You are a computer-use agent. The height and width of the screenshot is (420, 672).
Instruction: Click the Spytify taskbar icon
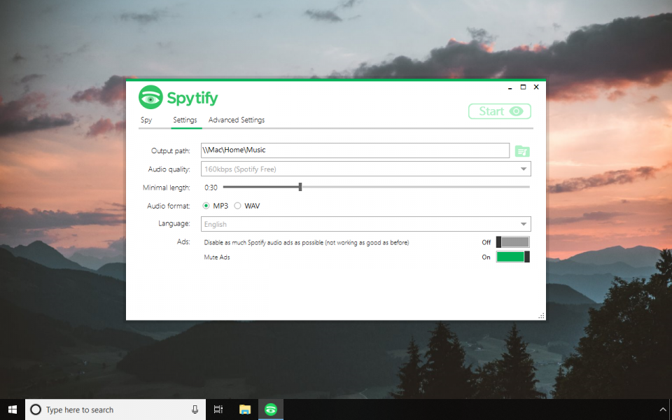[271, 409]
